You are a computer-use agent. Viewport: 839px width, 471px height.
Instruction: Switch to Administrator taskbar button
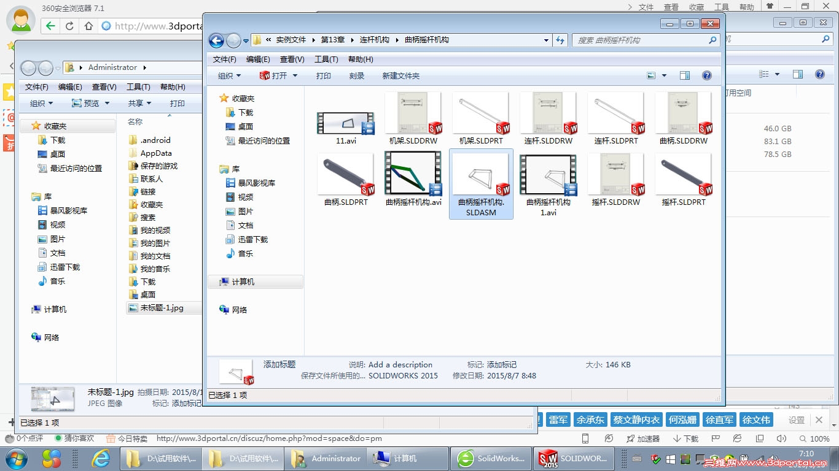[326, 458]
